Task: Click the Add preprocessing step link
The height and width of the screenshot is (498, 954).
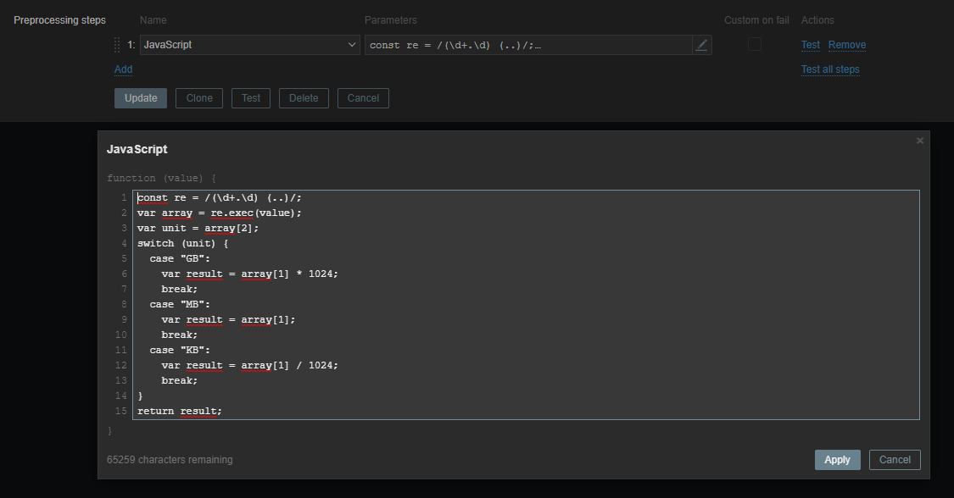Action: click(123, 69)
